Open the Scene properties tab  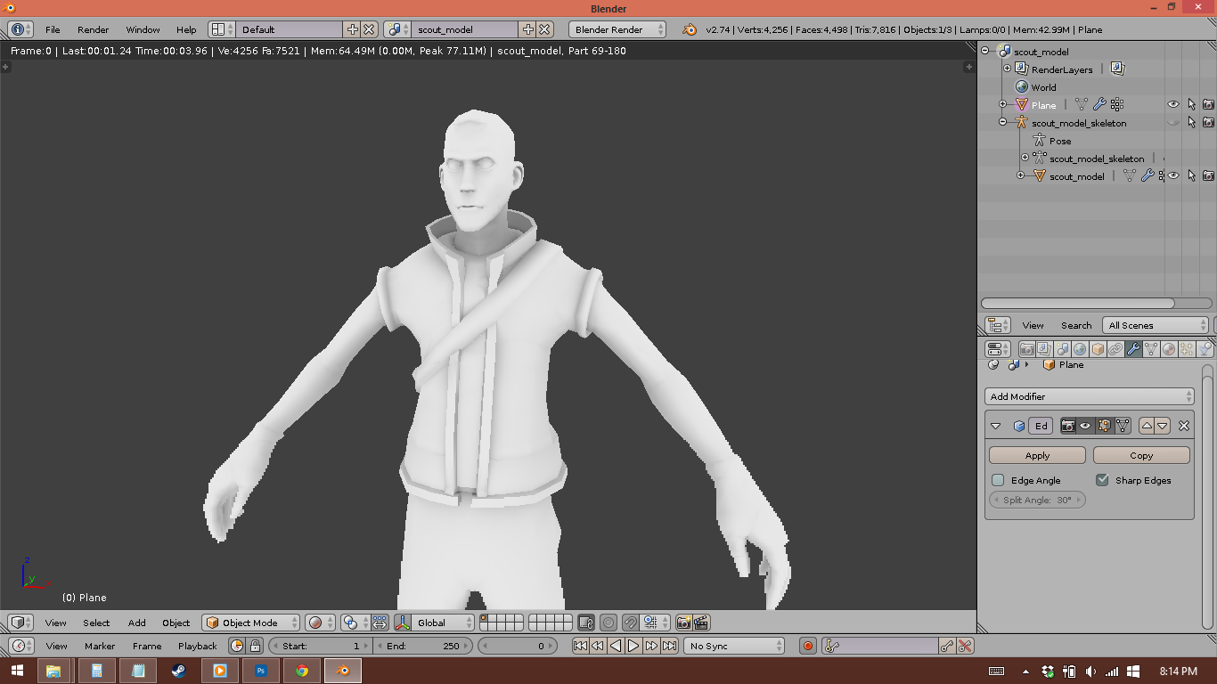coord(1062,349)
